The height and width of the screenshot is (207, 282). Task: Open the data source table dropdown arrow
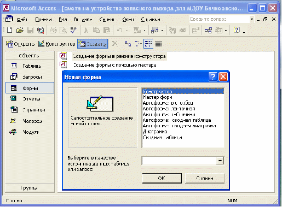click(220, 161)
